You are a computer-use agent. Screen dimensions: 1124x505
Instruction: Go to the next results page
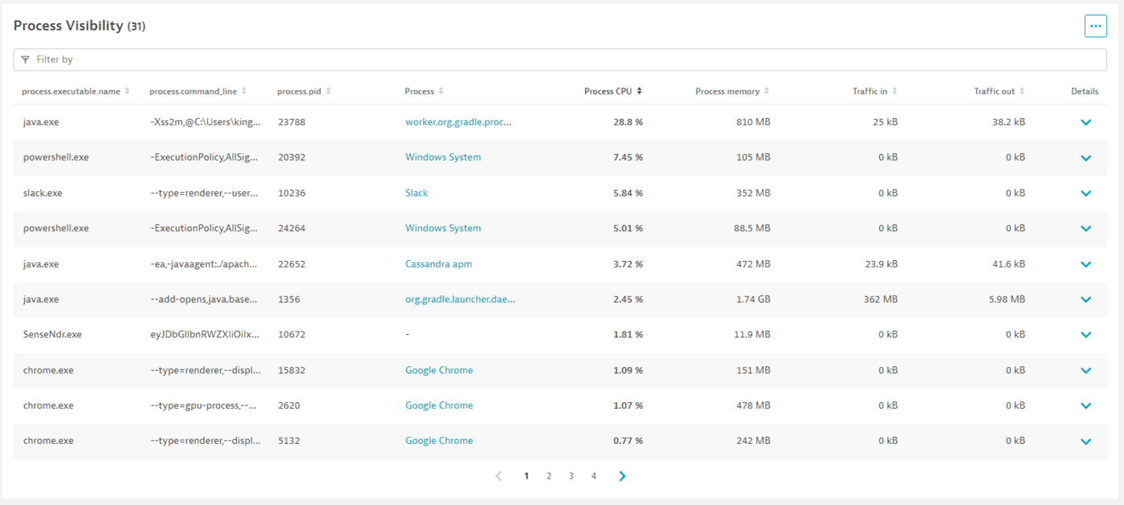[x=622, y=475]
